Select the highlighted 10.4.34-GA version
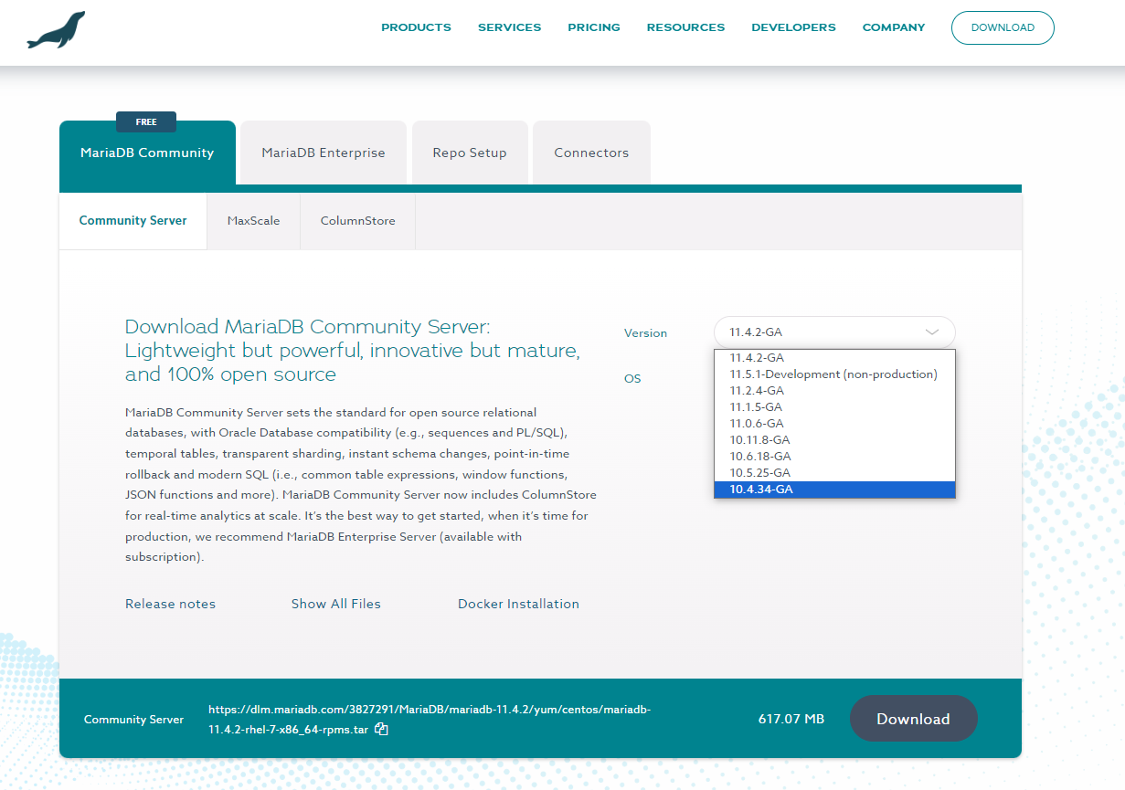 pyautogui.click(x=834, y=490)
